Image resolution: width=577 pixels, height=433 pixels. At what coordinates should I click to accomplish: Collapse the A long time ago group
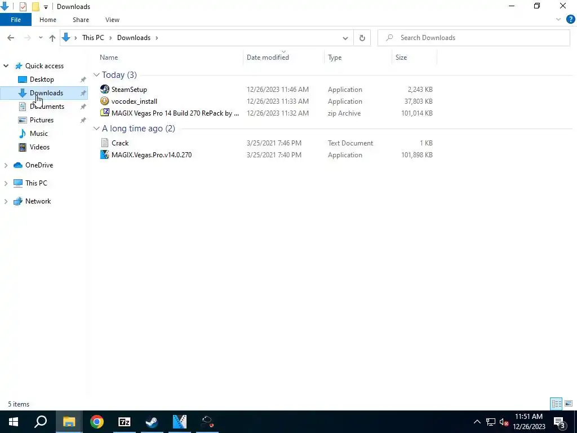point(96,129)
